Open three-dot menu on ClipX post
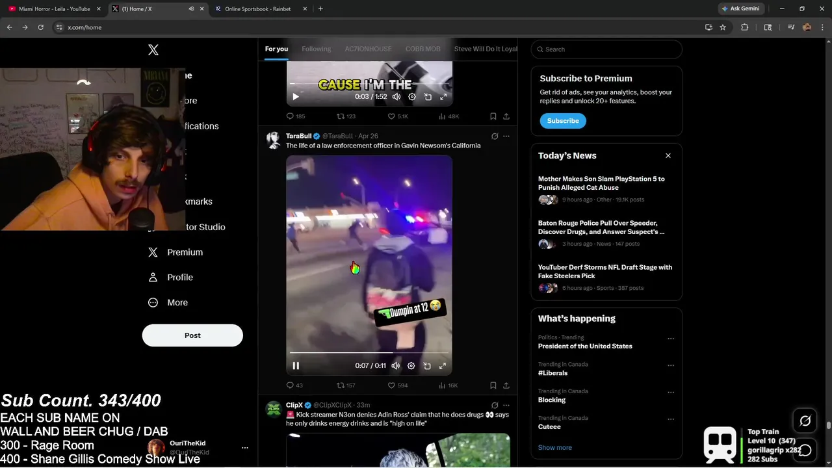This screenshot has width=832, height=468. click(506, 405)
